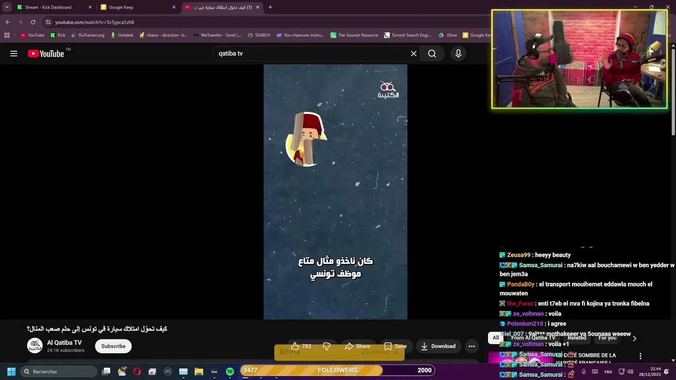Viewport: 676px width, 380px height.
Task: Subscribe to Al Qatiba TV
Action: pyautogui.click(x=114, y=346)
